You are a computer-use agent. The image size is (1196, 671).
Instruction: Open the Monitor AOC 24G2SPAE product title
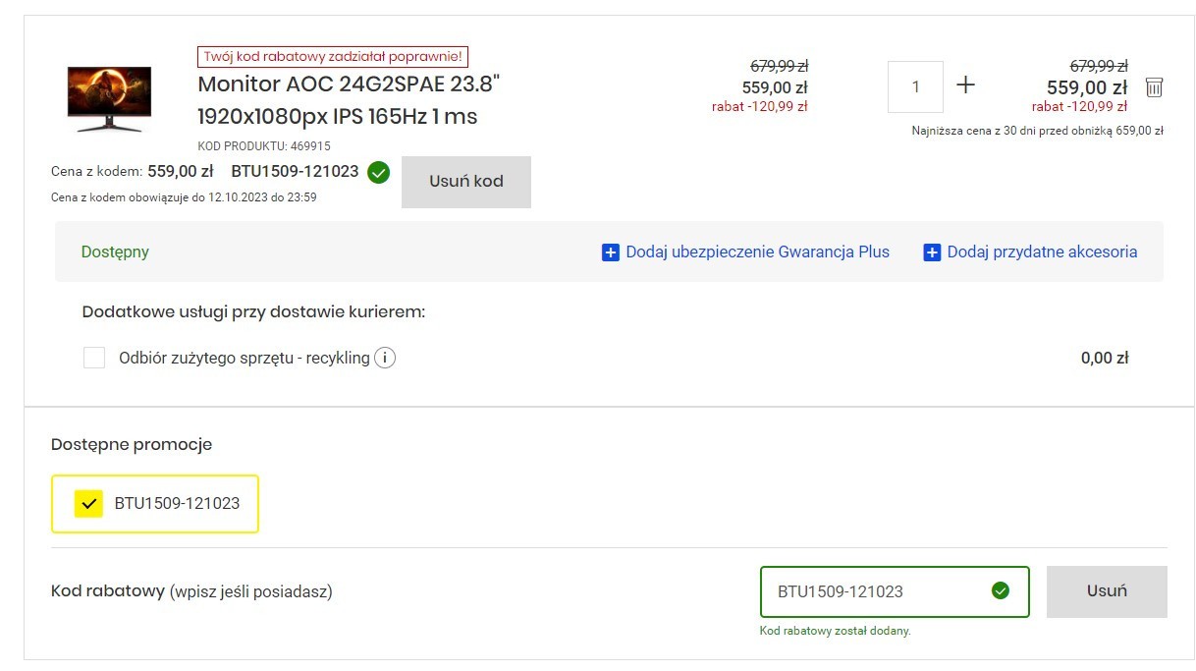coord(350,99)
